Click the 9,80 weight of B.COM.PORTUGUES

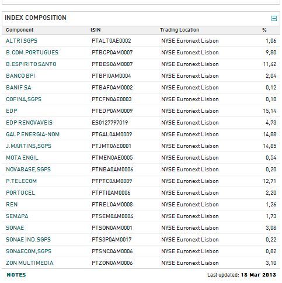(271, 53)
